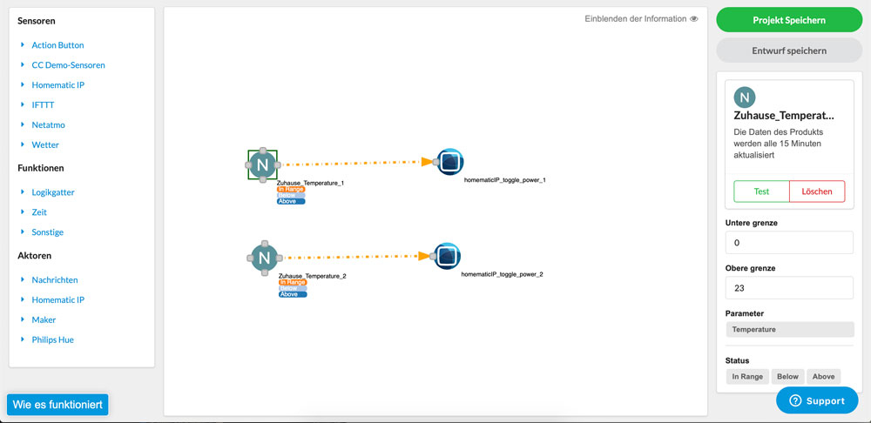
Task: Click the Below status chip in properties panel
Action: (x=787, y=376)
